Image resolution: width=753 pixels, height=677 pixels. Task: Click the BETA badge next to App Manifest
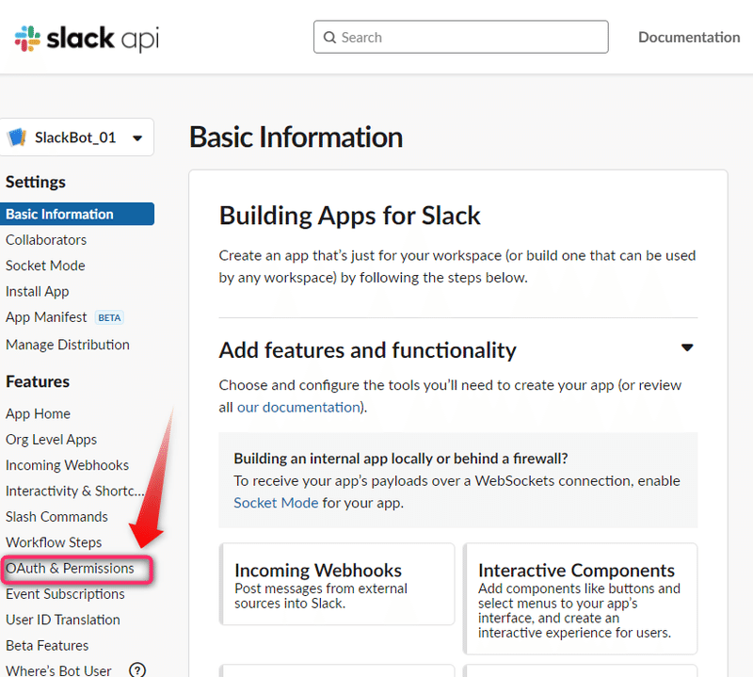pyautogui.click(x=109, y=317)
